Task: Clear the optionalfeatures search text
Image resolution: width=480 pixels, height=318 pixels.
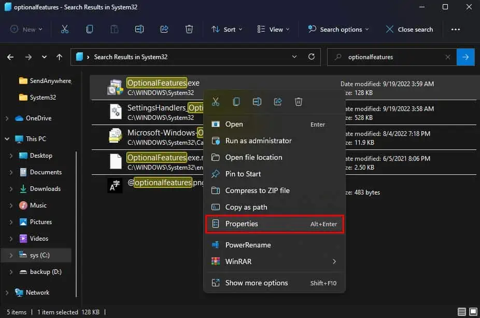Action: point(447,57)
